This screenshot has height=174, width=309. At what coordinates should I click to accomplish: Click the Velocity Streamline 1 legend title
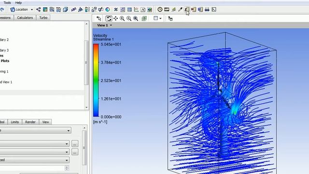103,37
